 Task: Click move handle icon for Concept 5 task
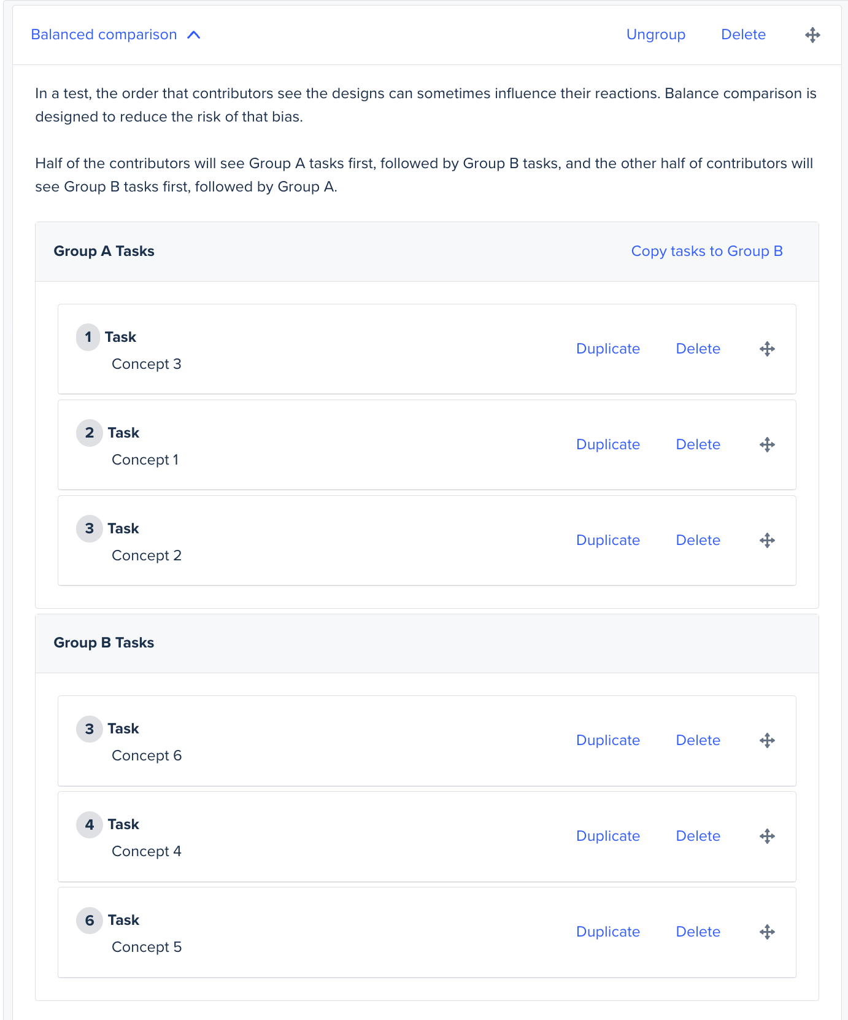tap(767, 932)
